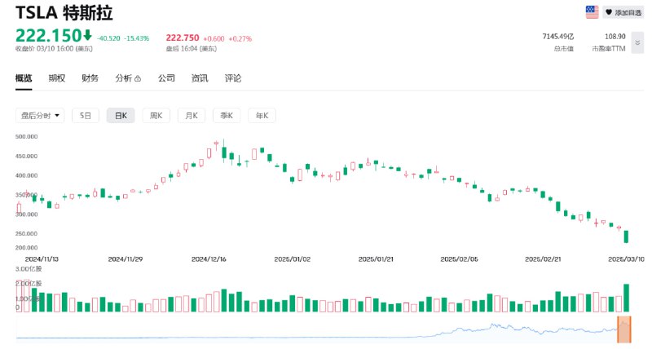Image resolution: width=652 pixels, height=349 pixels.
Task: Click the 3.00亿股 volume label
Action: point(29,269)
